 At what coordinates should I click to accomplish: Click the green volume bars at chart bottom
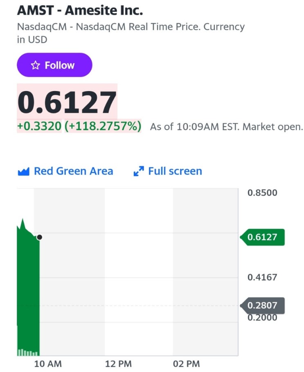tap(27, 352)
